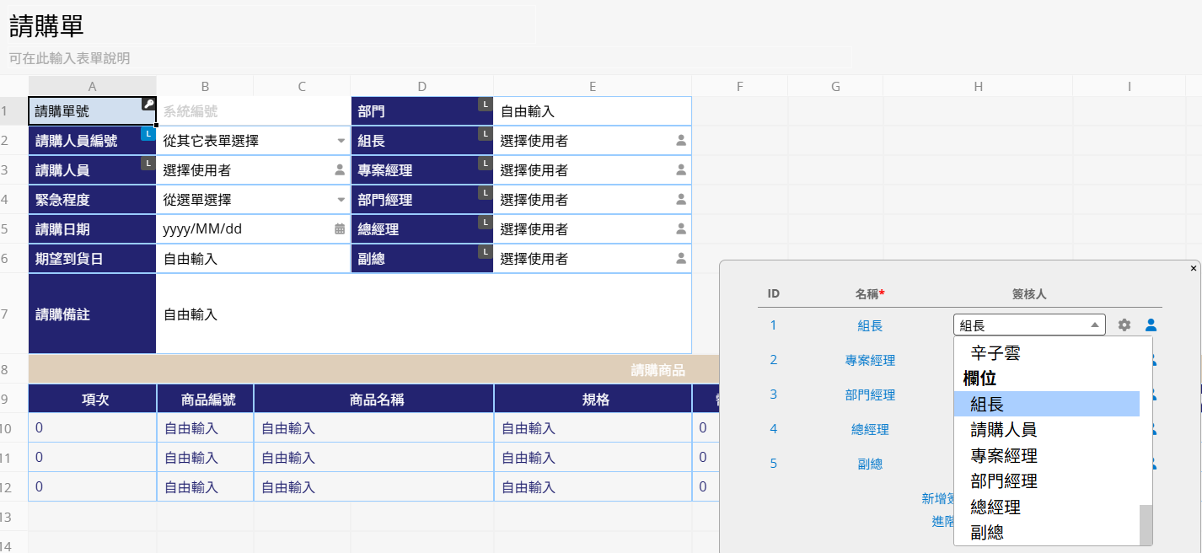Choose 辛子雲 from the approver list
1202x553 pixels.
[x=1046, y=352]
